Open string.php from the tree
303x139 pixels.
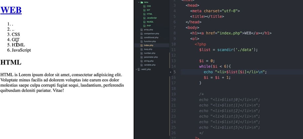(149, 61)
